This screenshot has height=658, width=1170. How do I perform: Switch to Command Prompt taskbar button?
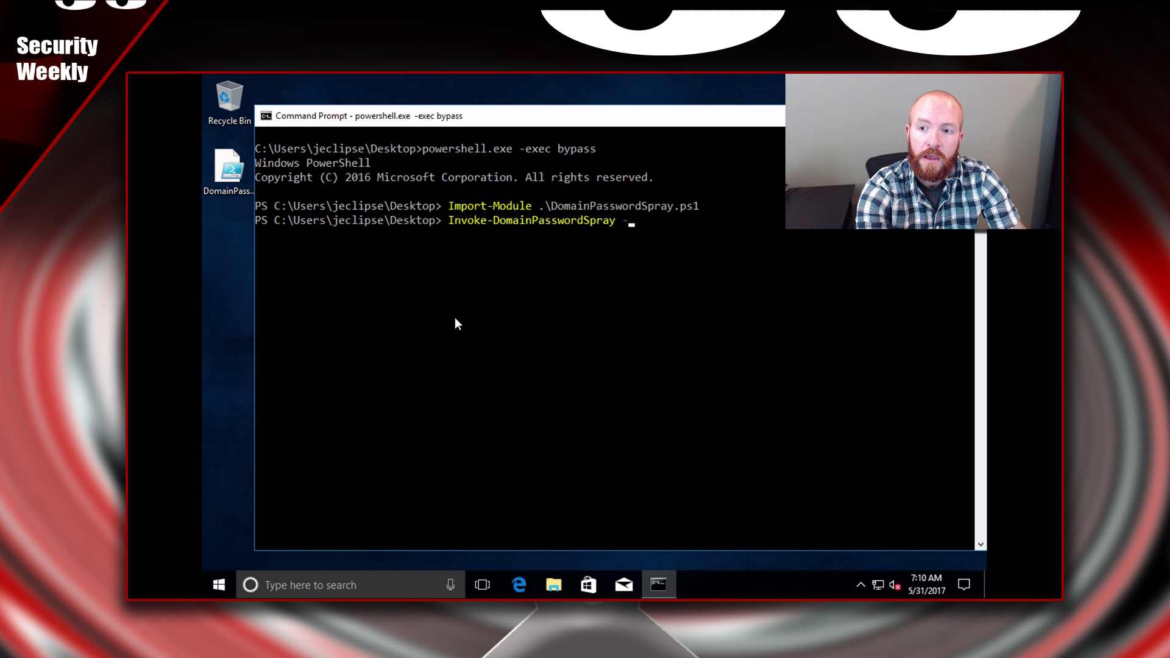tap(659, 585)
